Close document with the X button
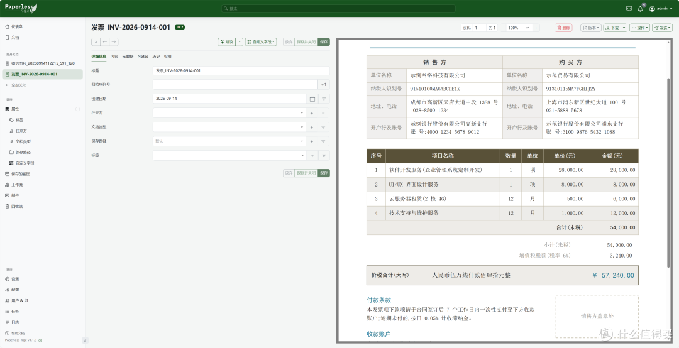The image size is (679, 348). [96, 42]
